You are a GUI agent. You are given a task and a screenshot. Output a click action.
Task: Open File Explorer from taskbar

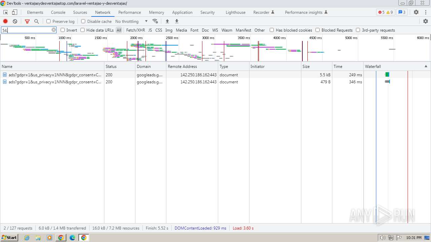[38, 238]
